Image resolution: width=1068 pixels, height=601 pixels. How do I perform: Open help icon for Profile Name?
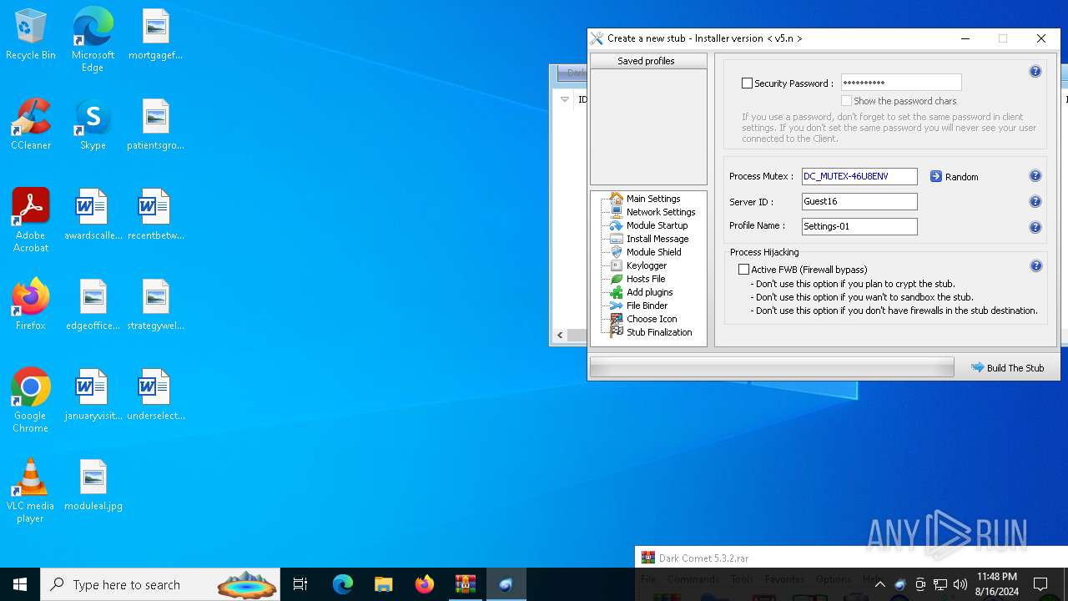1035,227
